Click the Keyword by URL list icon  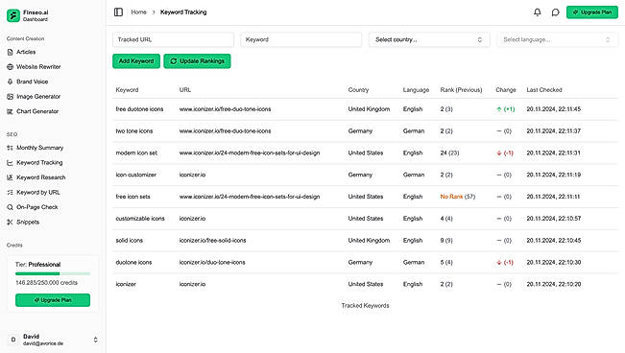(x=10, y=193)
